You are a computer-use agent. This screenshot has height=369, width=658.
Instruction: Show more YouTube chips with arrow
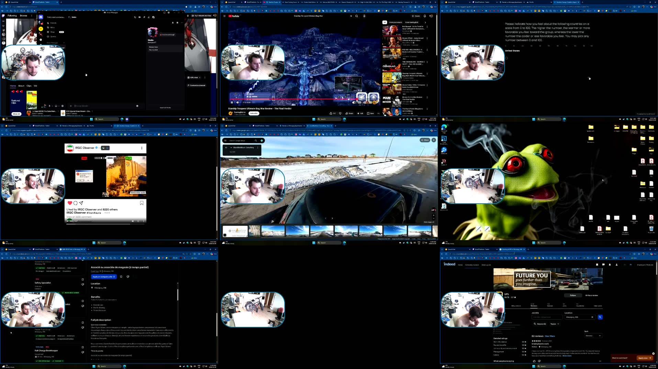pyautogui.click(x=425, y=22)
